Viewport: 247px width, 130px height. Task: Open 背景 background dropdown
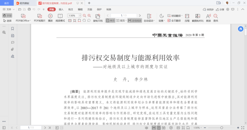[x=164, y=21]
